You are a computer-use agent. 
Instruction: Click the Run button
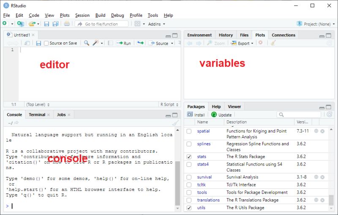[x=123, y=44]
